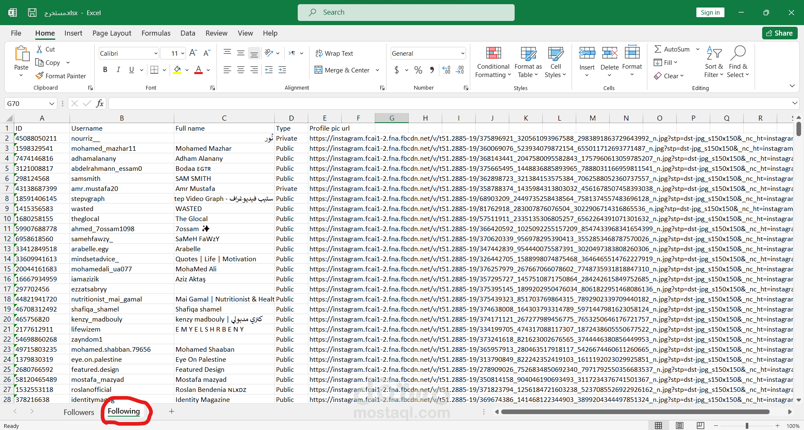804x430 pixels.
Task: Open Sort & Filter
Action: click(x=714, y=62)
